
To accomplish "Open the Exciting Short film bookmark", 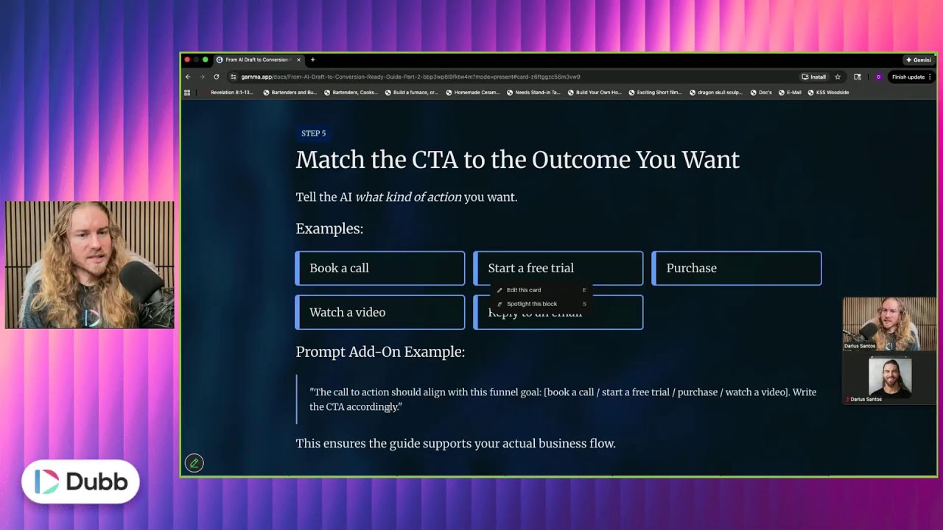I will tap(655, 93).
